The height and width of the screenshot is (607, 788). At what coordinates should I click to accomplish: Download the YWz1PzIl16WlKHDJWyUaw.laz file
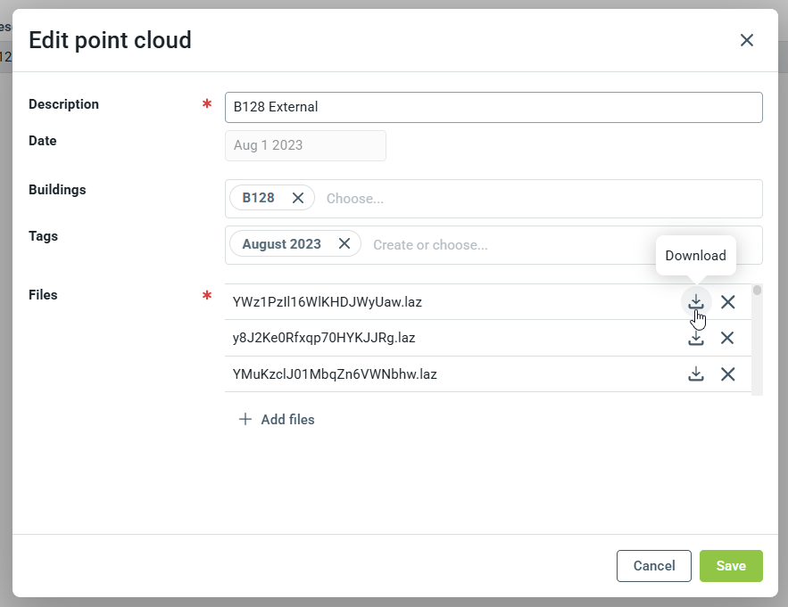pyautogui.click(x=696, y=302)
